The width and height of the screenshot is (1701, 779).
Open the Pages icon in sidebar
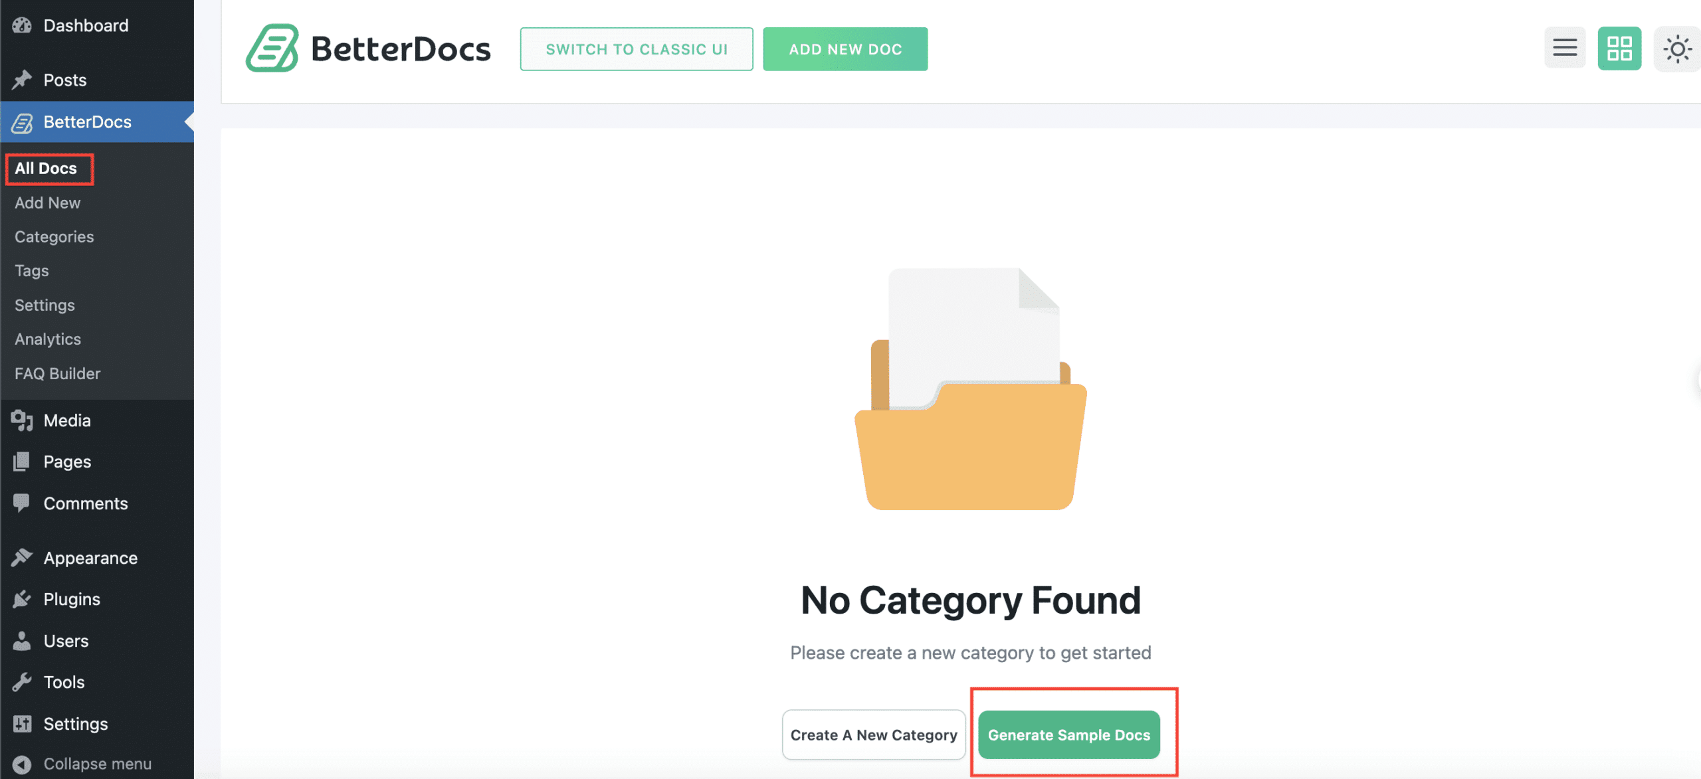[22, 461]
